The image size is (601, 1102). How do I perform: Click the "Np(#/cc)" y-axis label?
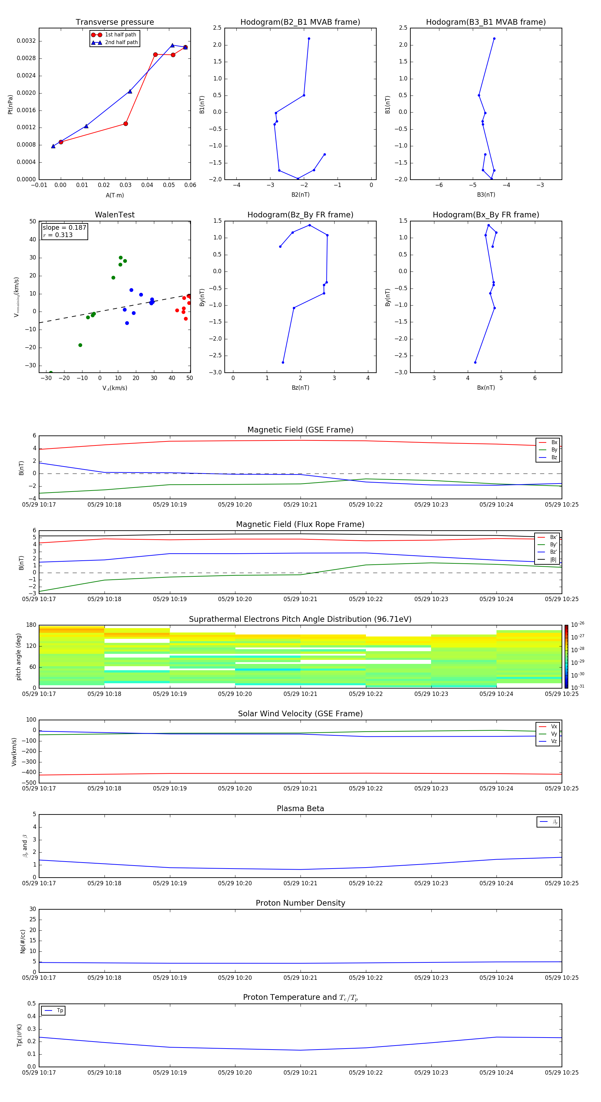tap(23, 941)
